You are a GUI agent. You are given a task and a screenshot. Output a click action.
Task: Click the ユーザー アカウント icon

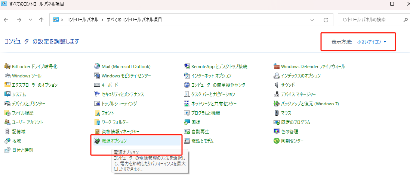(7, 122)
